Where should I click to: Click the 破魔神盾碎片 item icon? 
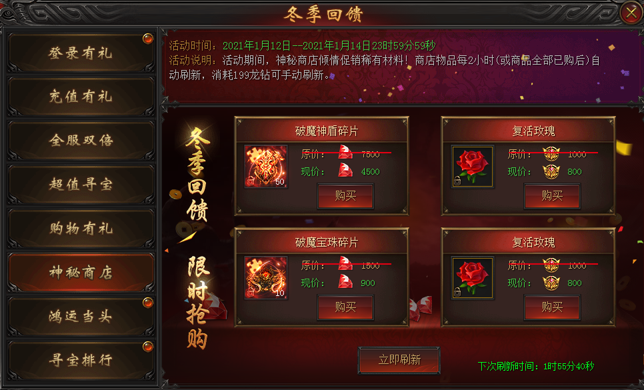[266, 166]
